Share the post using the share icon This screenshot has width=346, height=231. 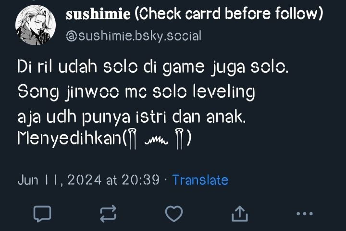(240, 214)
